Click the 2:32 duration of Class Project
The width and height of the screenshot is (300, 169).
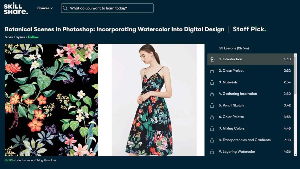coord(287,71)
